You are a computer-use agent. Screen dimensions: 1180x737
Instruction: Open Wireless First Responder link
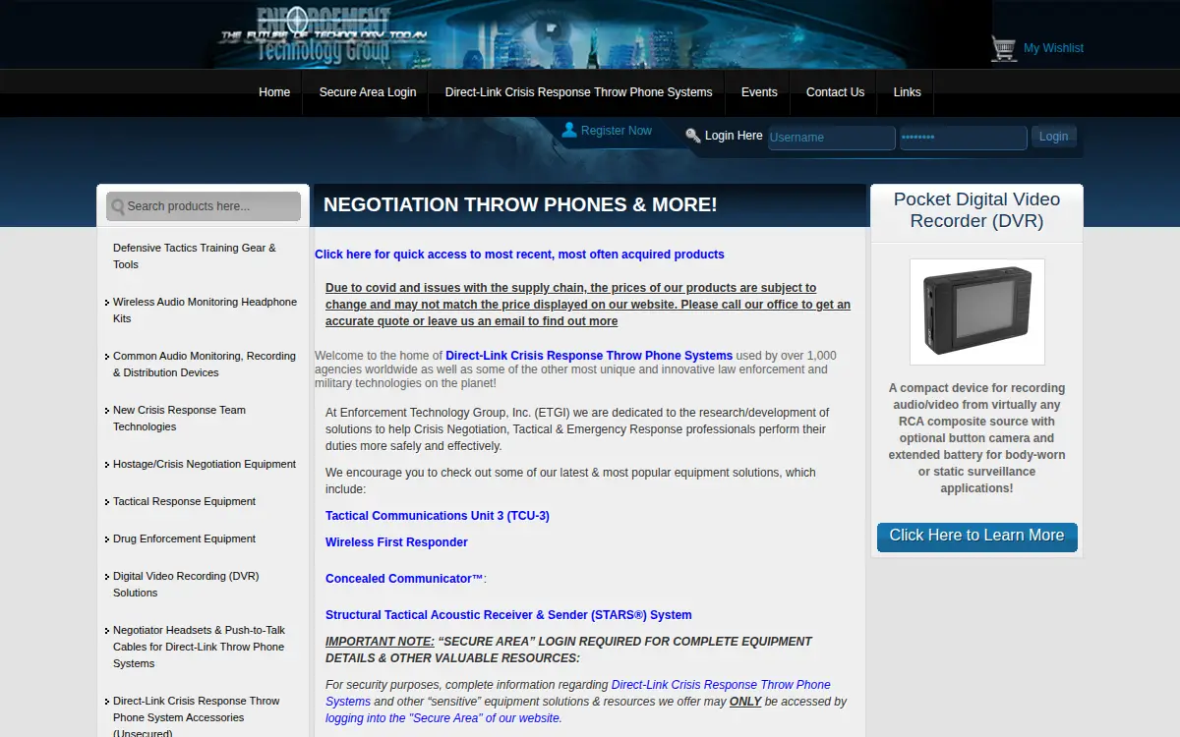coord(396,542)
